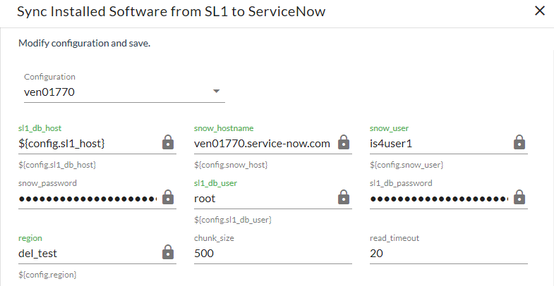554x286 pixels.
Task: Click the lock icon next to sl1_db_user
Action: (344, 198)
